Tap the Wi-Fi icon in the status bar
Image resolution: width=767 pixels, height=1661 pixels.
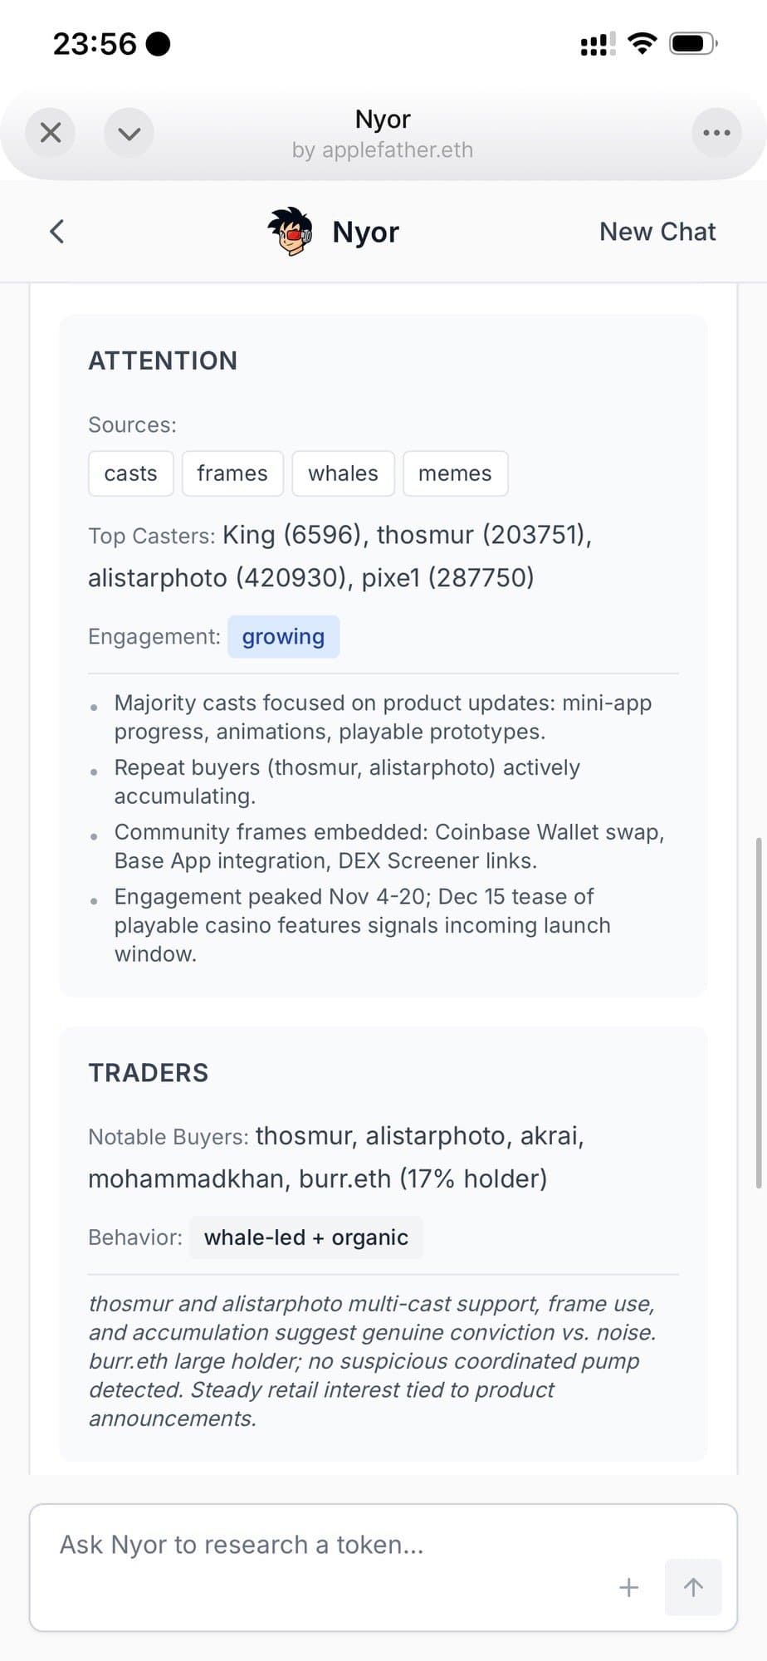(642, 43)
